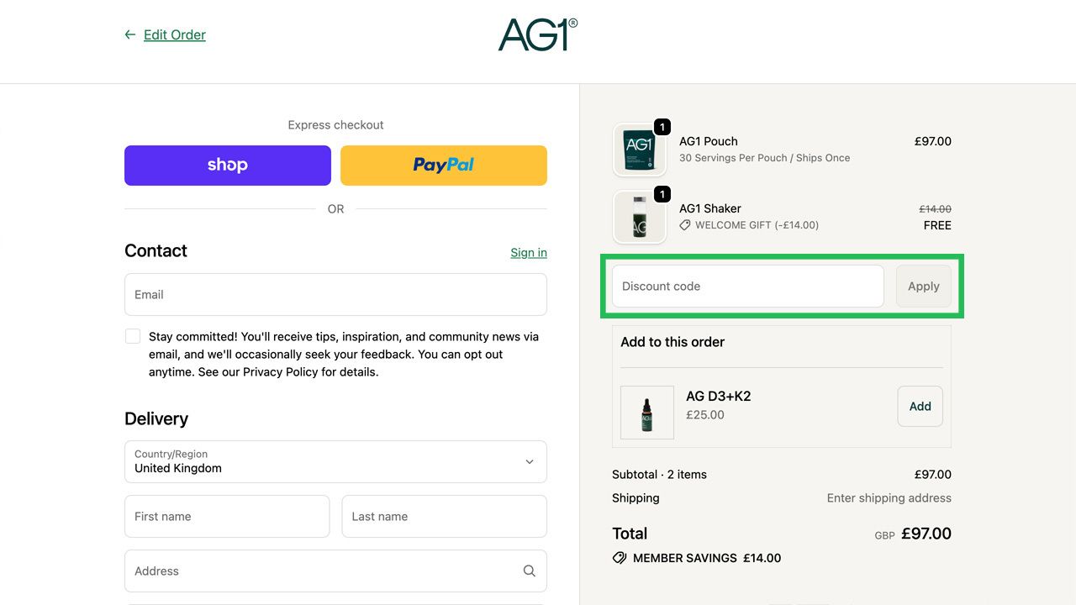Select the AG1 logo at the top

[x=538, y=36]
